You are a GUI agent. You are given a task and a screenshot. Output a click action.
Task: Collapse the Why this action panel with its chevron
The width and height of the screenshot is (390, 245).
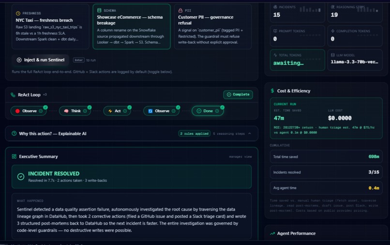[x=250, y=134]
